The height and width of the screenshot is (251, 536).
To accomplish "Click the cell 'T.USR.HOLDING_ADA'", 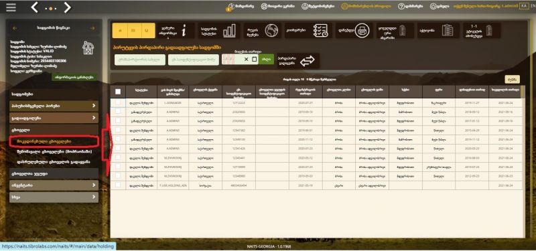I will [173, 185].
